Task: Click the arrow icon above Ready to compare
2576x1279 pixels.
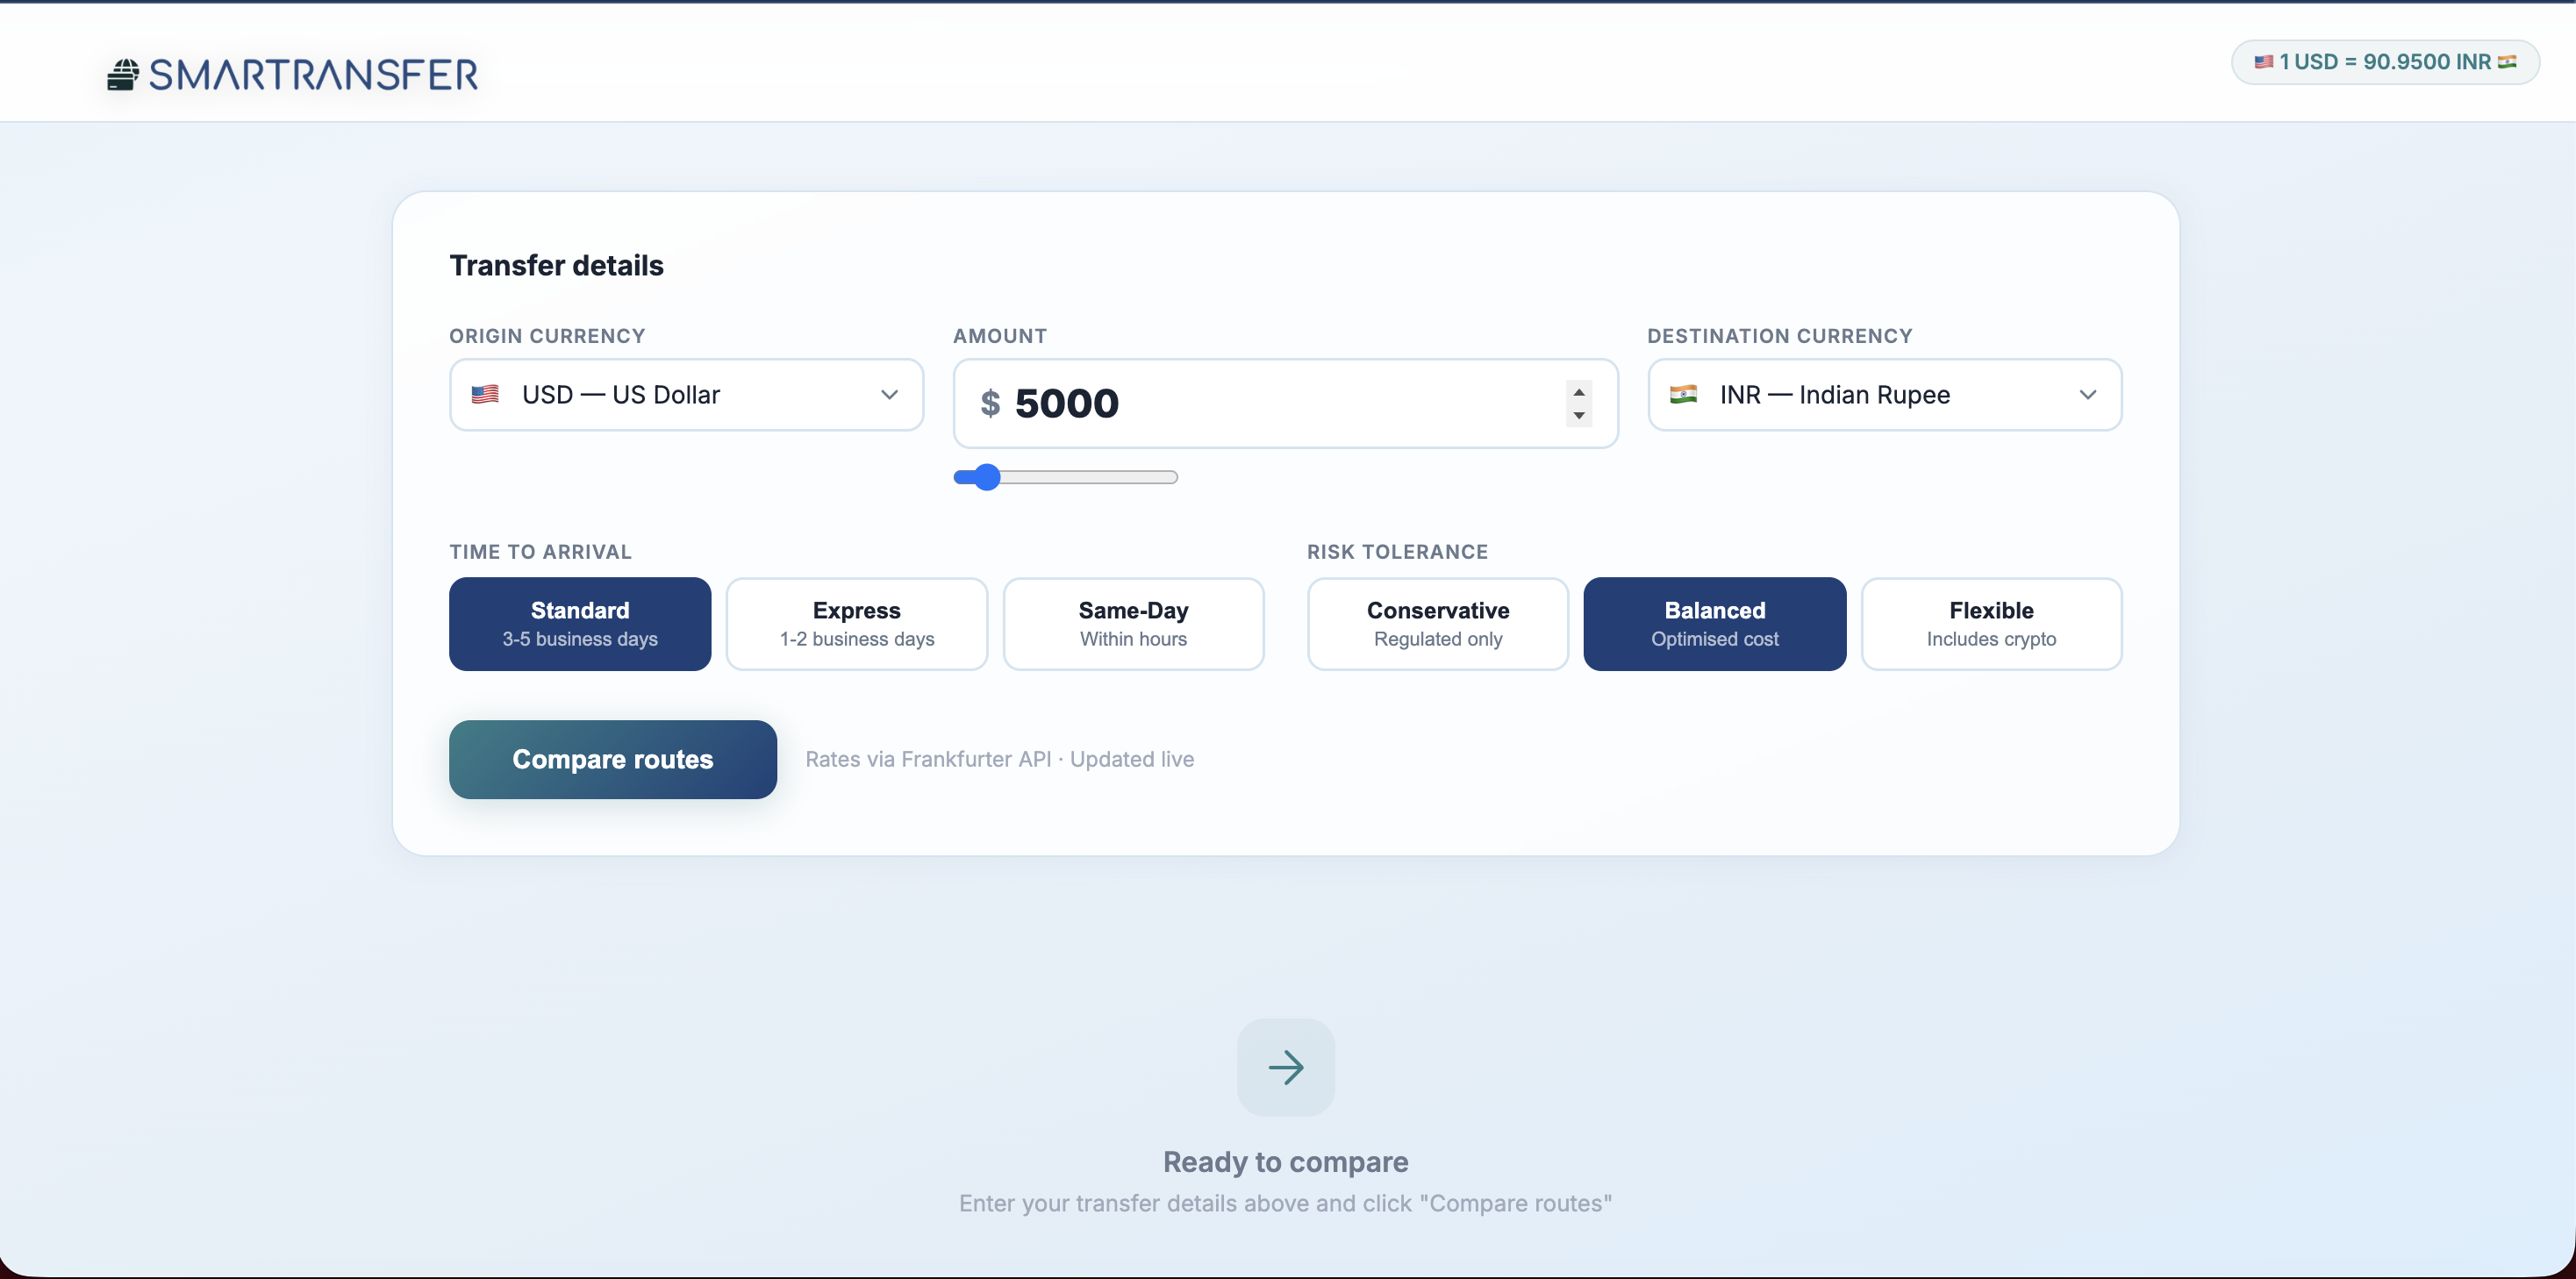Action: [x=1285, y=1067]
